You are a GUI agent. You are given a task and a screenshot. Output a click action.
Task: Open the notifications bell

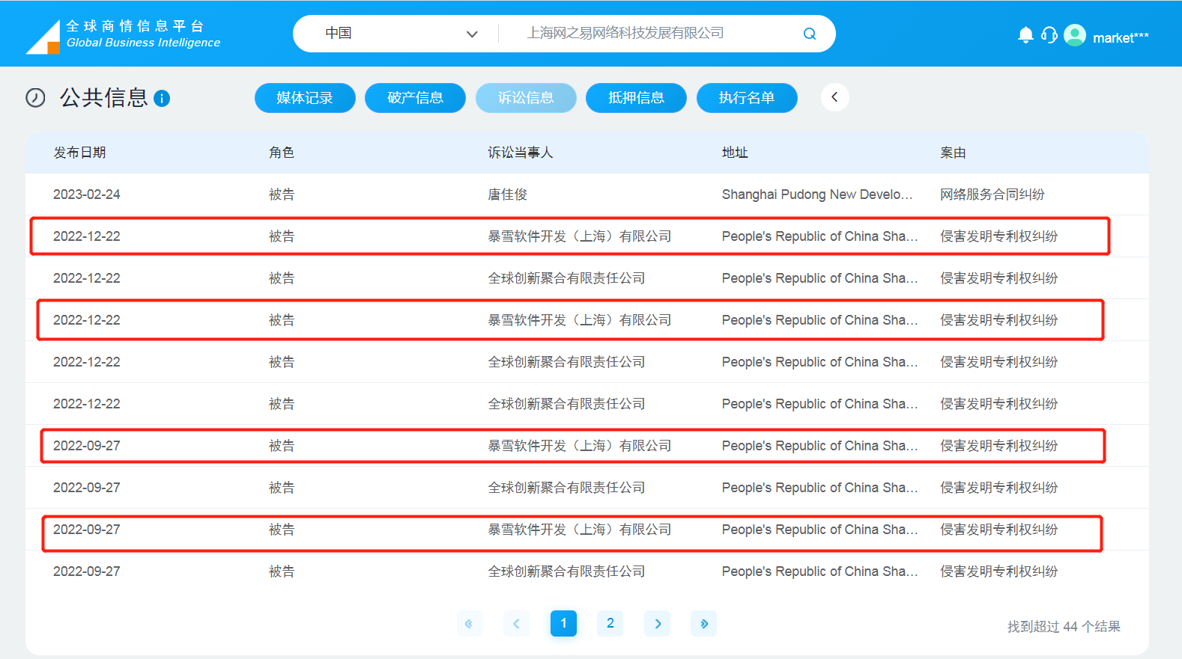1025,35
